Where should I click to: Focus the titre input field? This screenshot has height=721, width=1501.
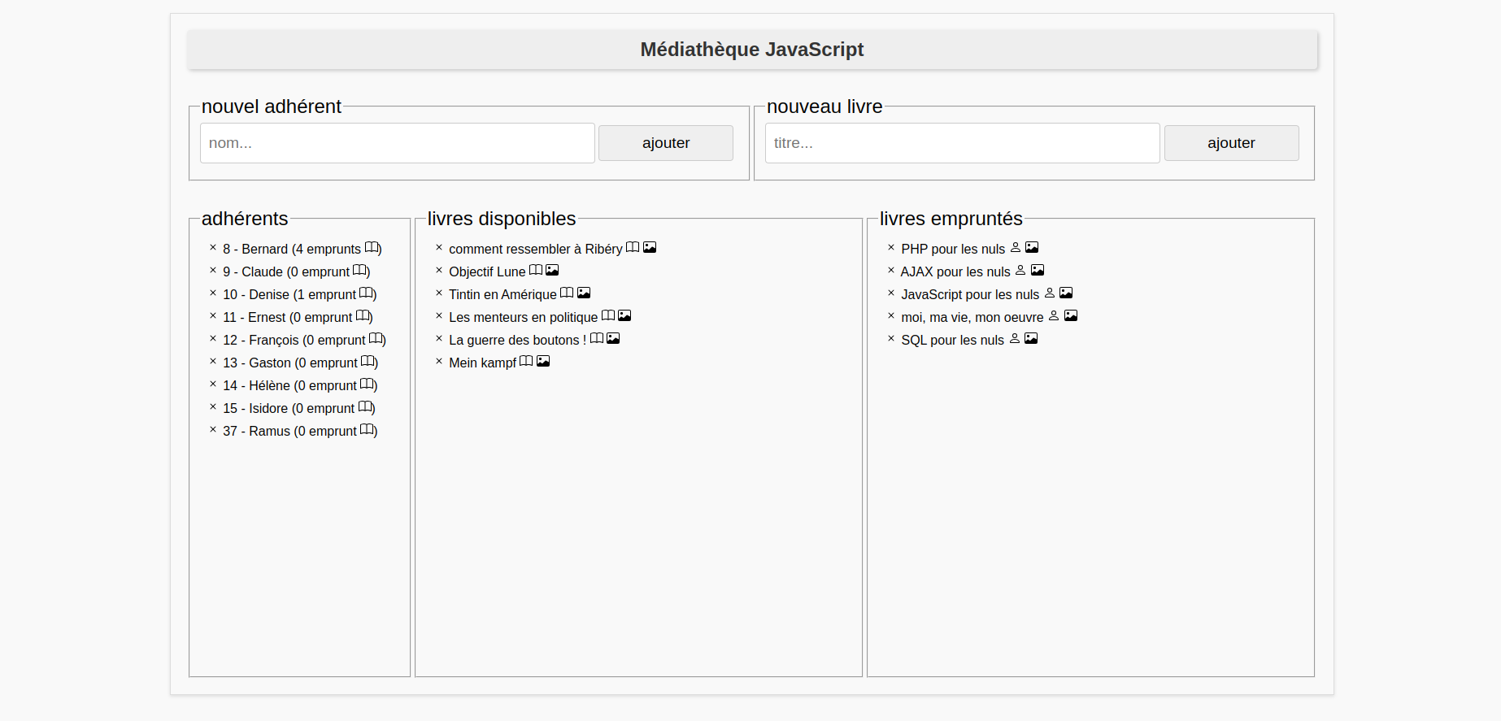click(x=962, y=143)
